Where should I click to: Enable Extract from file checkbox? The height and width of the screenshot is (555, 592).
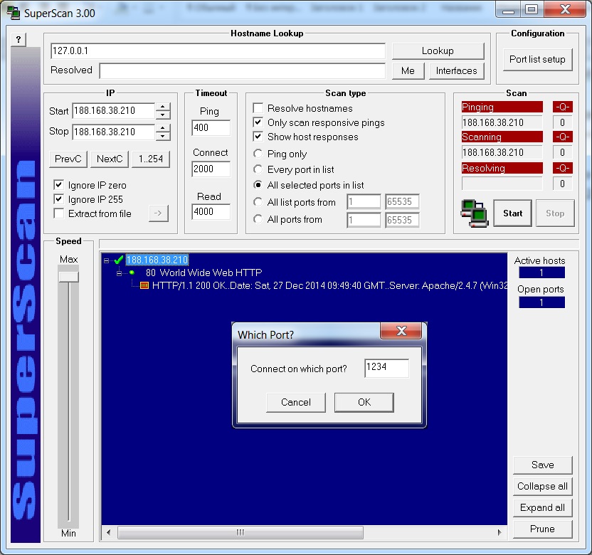point(58,213)
